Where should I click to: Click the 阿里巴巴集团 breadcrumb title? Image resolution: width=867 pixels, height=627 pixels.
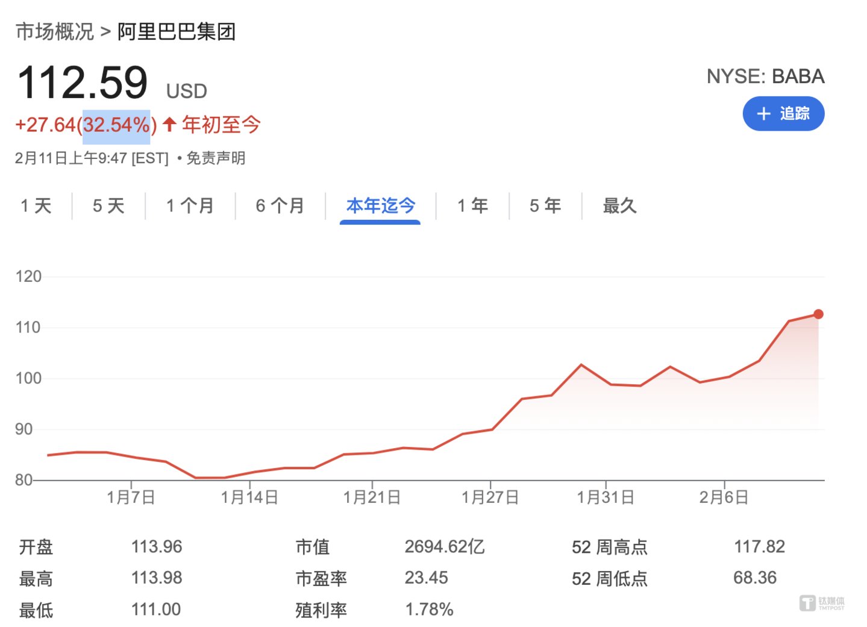(176, 31)
